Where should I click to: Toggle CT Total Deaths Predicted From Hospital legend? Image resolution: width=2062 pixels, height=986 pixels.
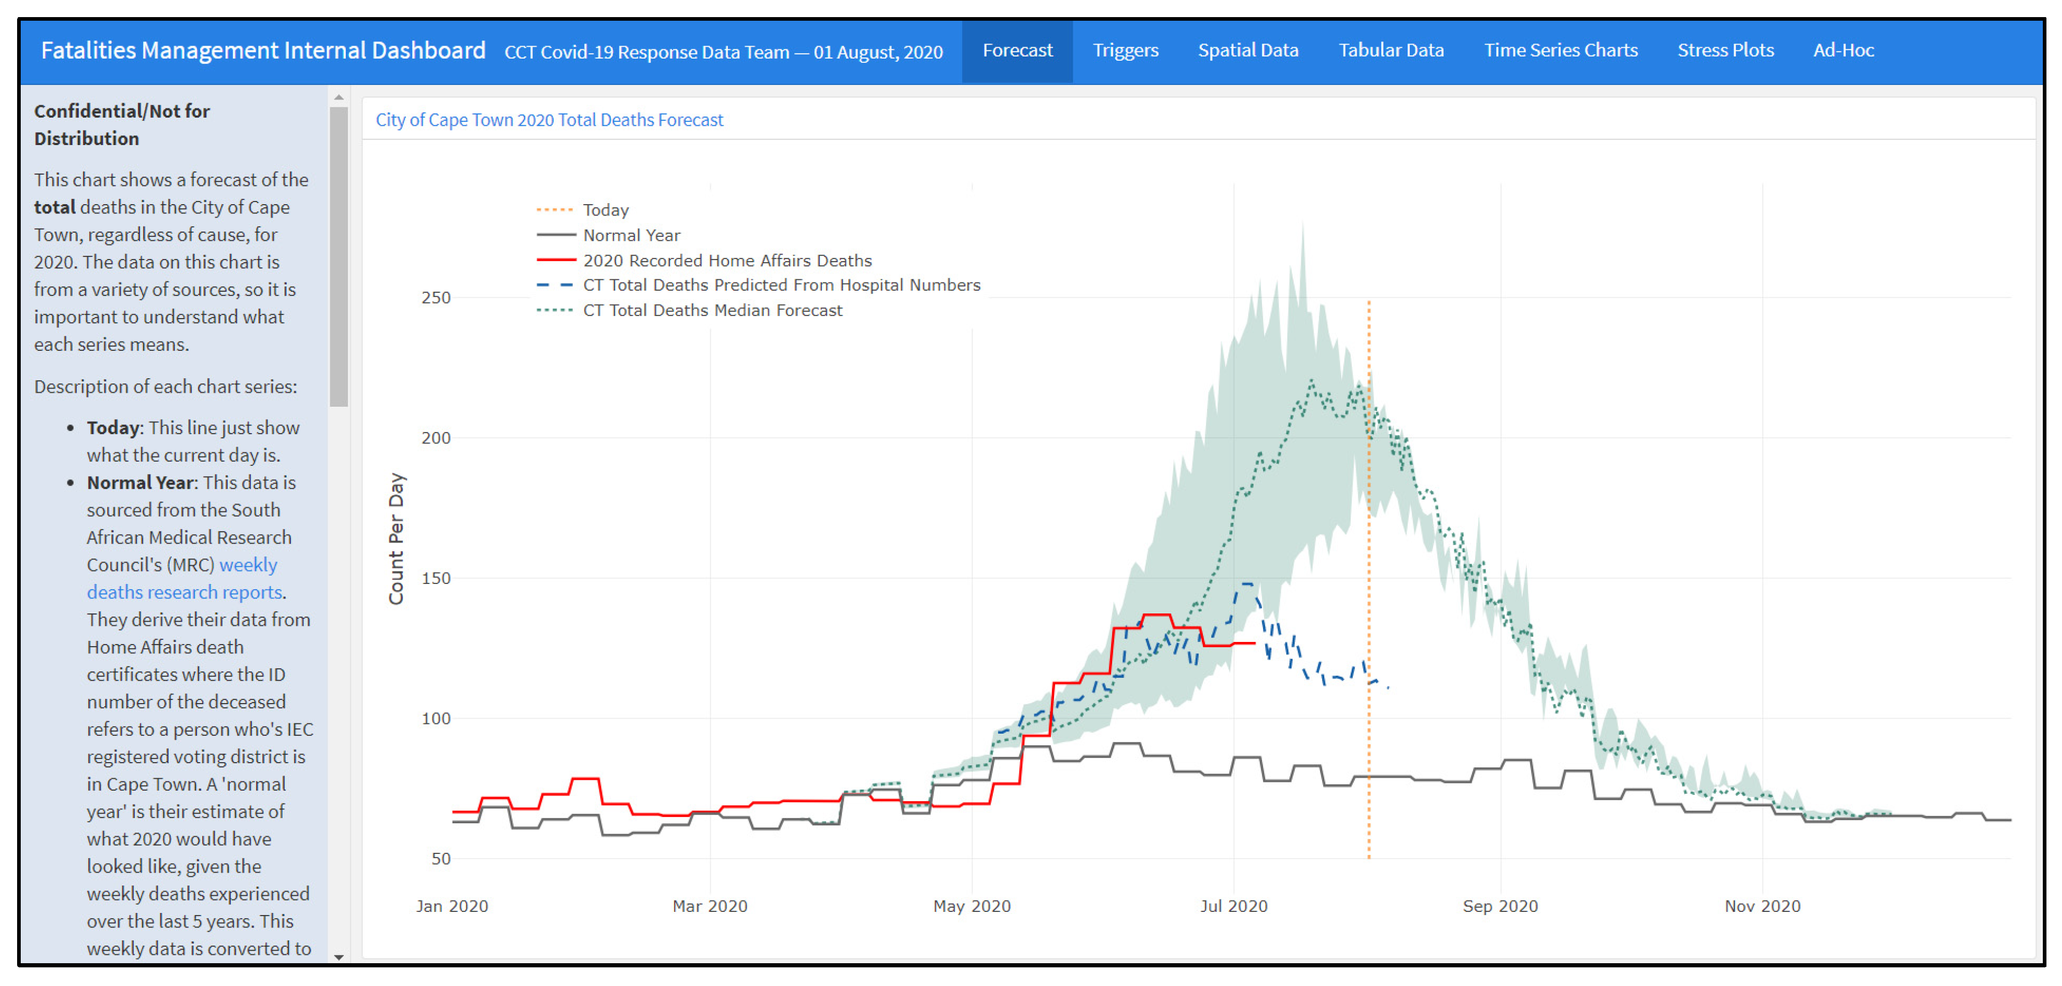pos(780,285)
